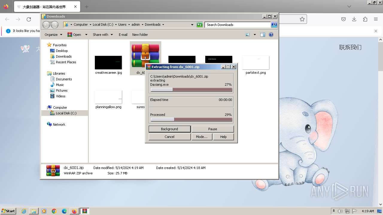Open Microsoft Edge from taskbar
The width and height of the screenshot is (383, 215).
coord(64,211)
